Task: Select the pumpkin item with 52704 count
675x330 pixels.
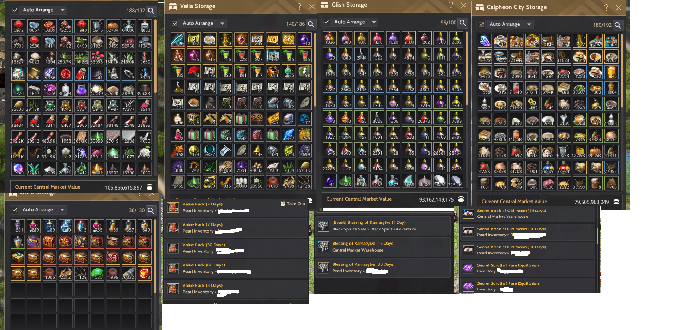Action: point(112,26)
